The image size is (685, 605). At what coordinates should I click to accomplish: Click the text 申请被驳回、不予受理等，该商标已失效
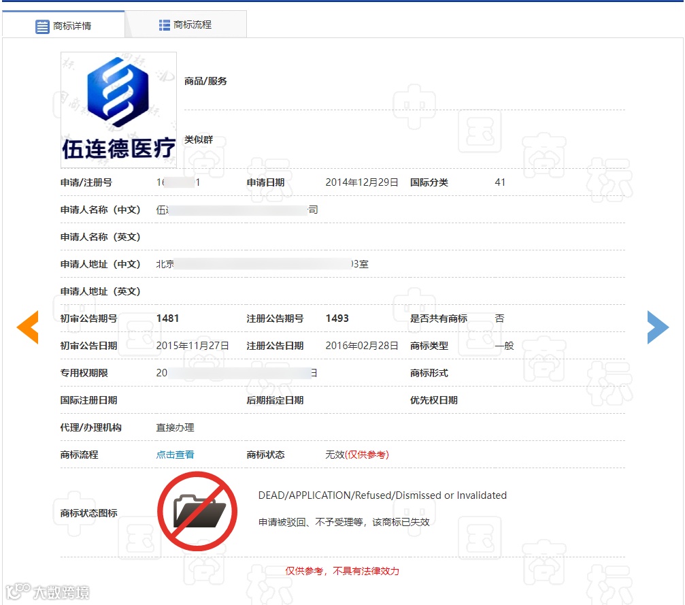click(x=344, y=522)
